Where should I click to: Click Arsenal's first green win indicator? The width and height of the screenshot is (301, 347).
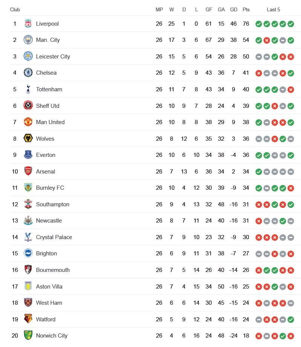tap(259, 172)
